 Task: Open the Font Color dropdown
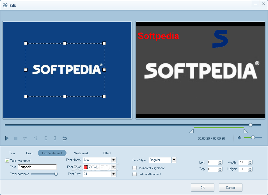click(x=114, y=167)
